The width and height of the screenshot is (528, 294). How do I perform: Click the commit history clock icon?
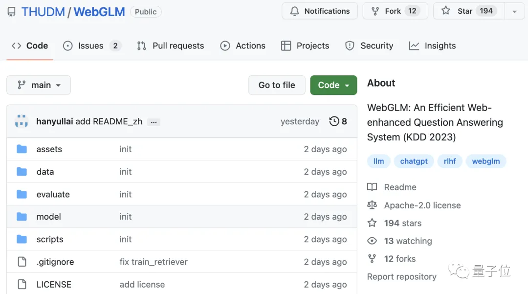(334, 121)
